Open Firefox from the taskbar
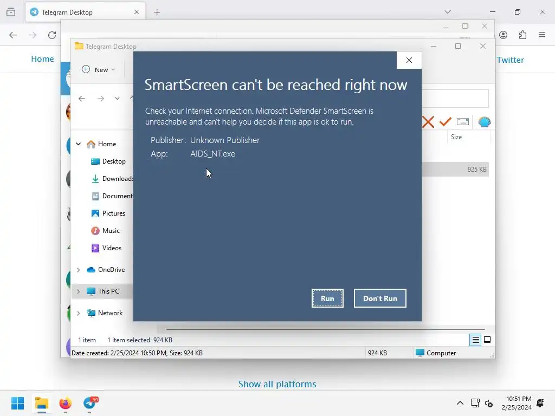 pos(66,403)
